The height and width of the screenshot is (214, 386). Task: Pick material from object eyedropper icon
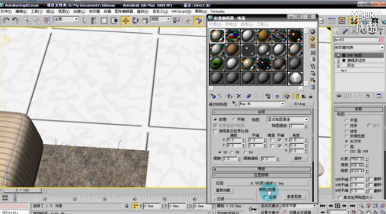[234, 104]
